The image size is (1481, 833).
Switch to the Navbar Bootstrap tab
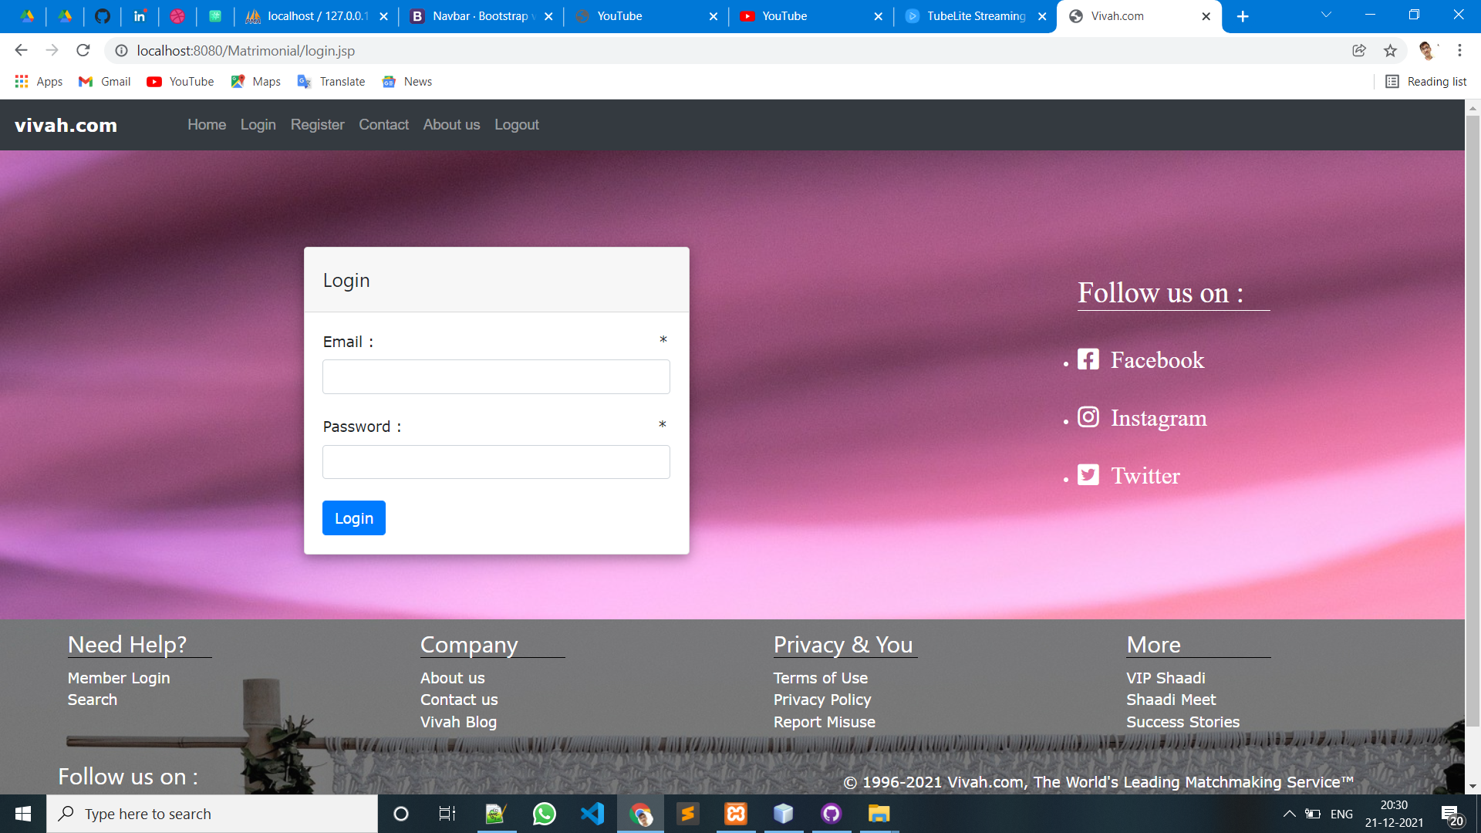pyautogui.click(x=480, y=16)
